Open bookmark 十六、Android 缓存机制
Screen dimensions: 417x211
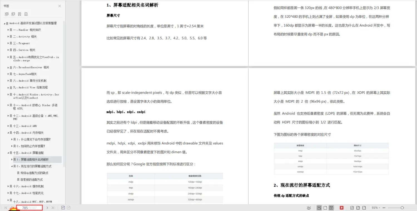click(28, 186)
